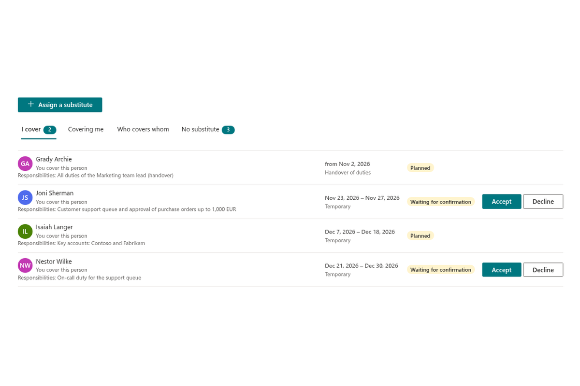The height and width of the screenshot is (386, 580).
Task: Click the Handover of duties label
Action: (x=348, y=172)
